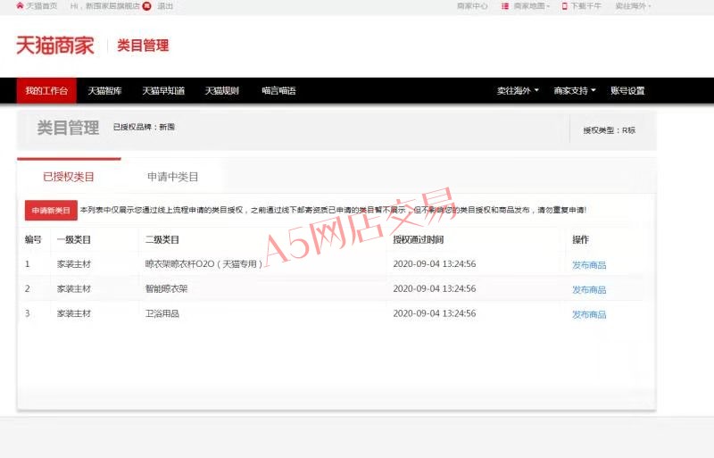The height and width of the screenshot is (458, 714).
Task: Click the 晾衣架晾衣杆O2O（天猫专用）category cell
Action: (x=203, y=264)
